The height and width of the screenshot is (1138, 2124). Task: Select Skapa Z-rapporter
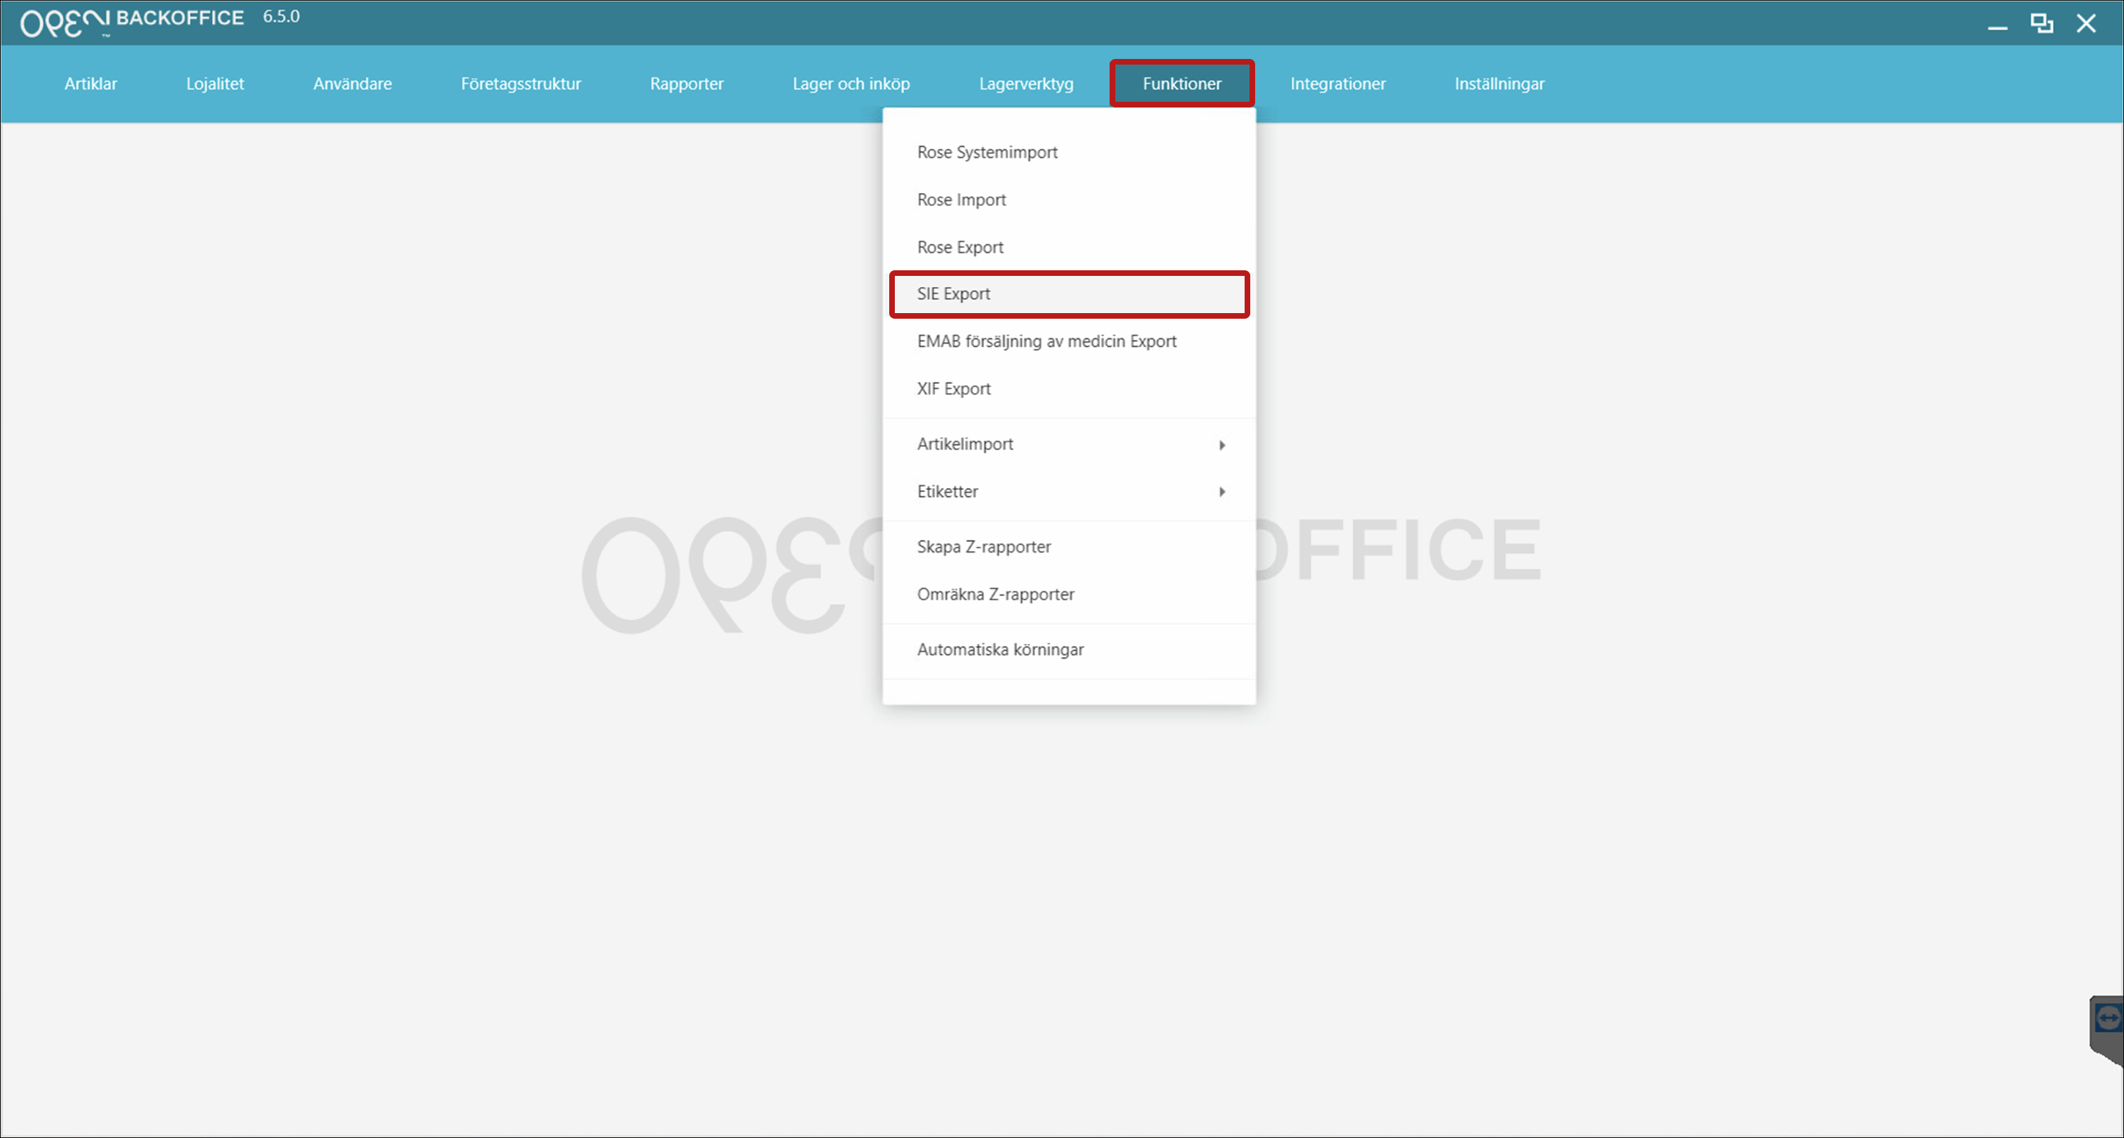click(x=1068, y=547)
